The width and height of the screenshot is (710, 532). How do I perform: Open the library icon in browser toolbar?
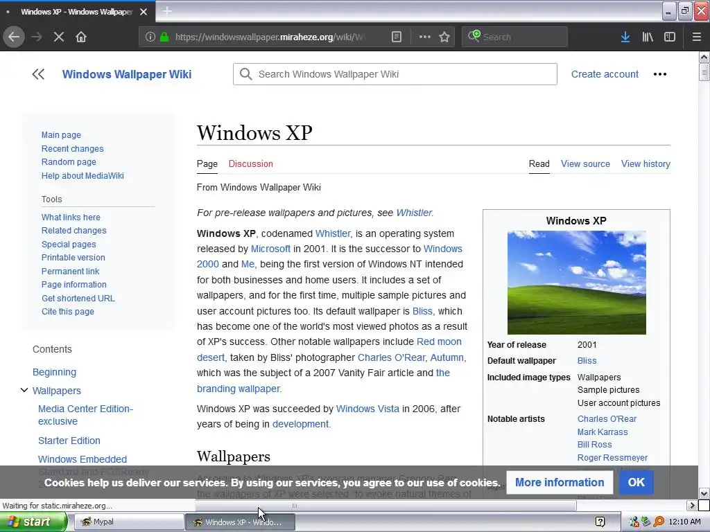click(x=648, y=37)
